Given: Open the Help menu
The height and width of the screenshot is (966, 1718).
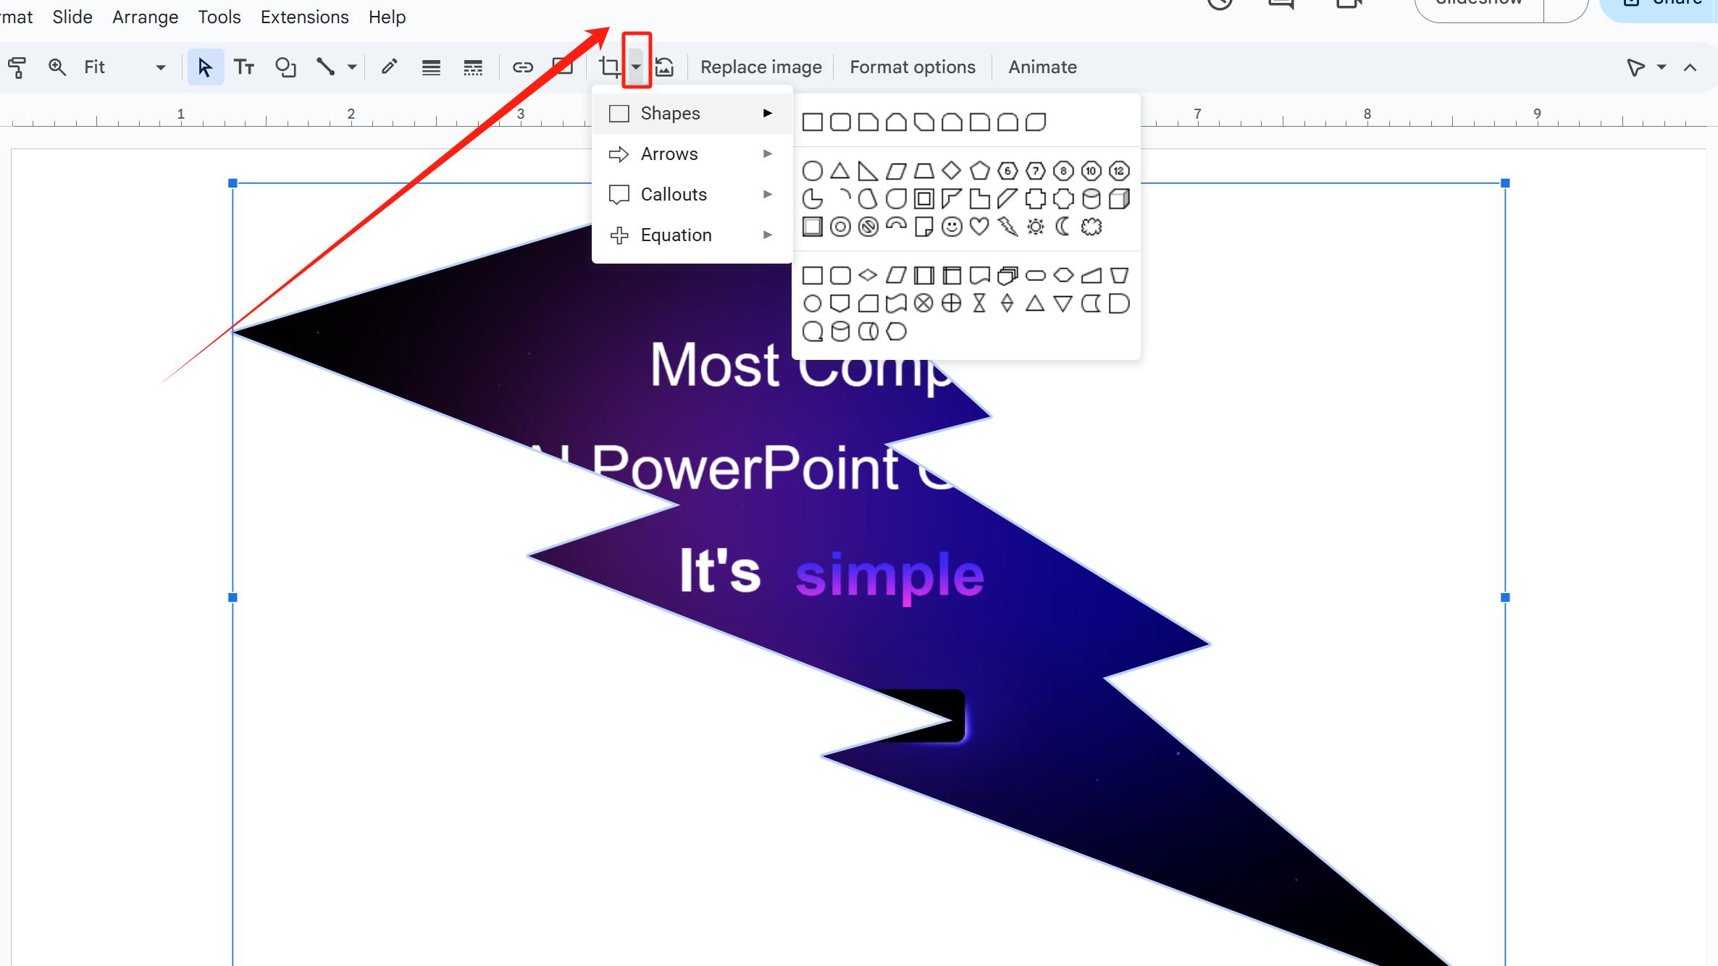Looking at the screenshot, I should coord(387,17).
